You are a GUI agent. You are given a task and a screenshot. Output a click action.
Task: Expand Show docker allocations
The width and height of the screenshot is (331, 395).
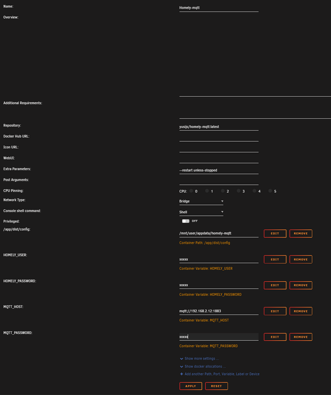coord(204,366)
